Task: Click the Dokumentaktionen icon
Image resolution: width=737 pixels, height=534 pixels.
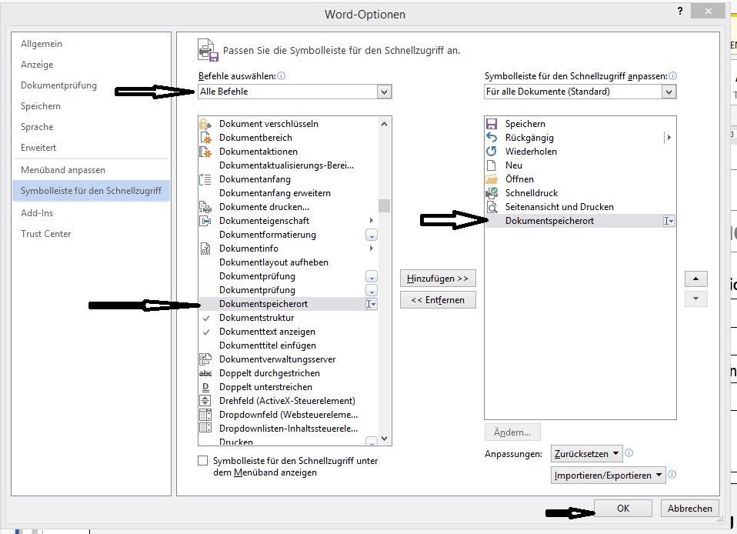Action: click(x=205, y=152)
